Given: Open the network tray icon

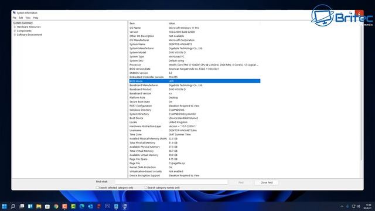Looking at the screenshot, I should (353, 206).
